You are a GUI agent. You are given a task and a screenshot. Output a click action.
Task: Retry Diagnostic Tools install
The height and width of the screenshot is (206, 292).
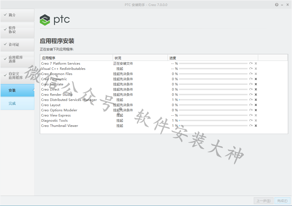click(x=251, y=121)
